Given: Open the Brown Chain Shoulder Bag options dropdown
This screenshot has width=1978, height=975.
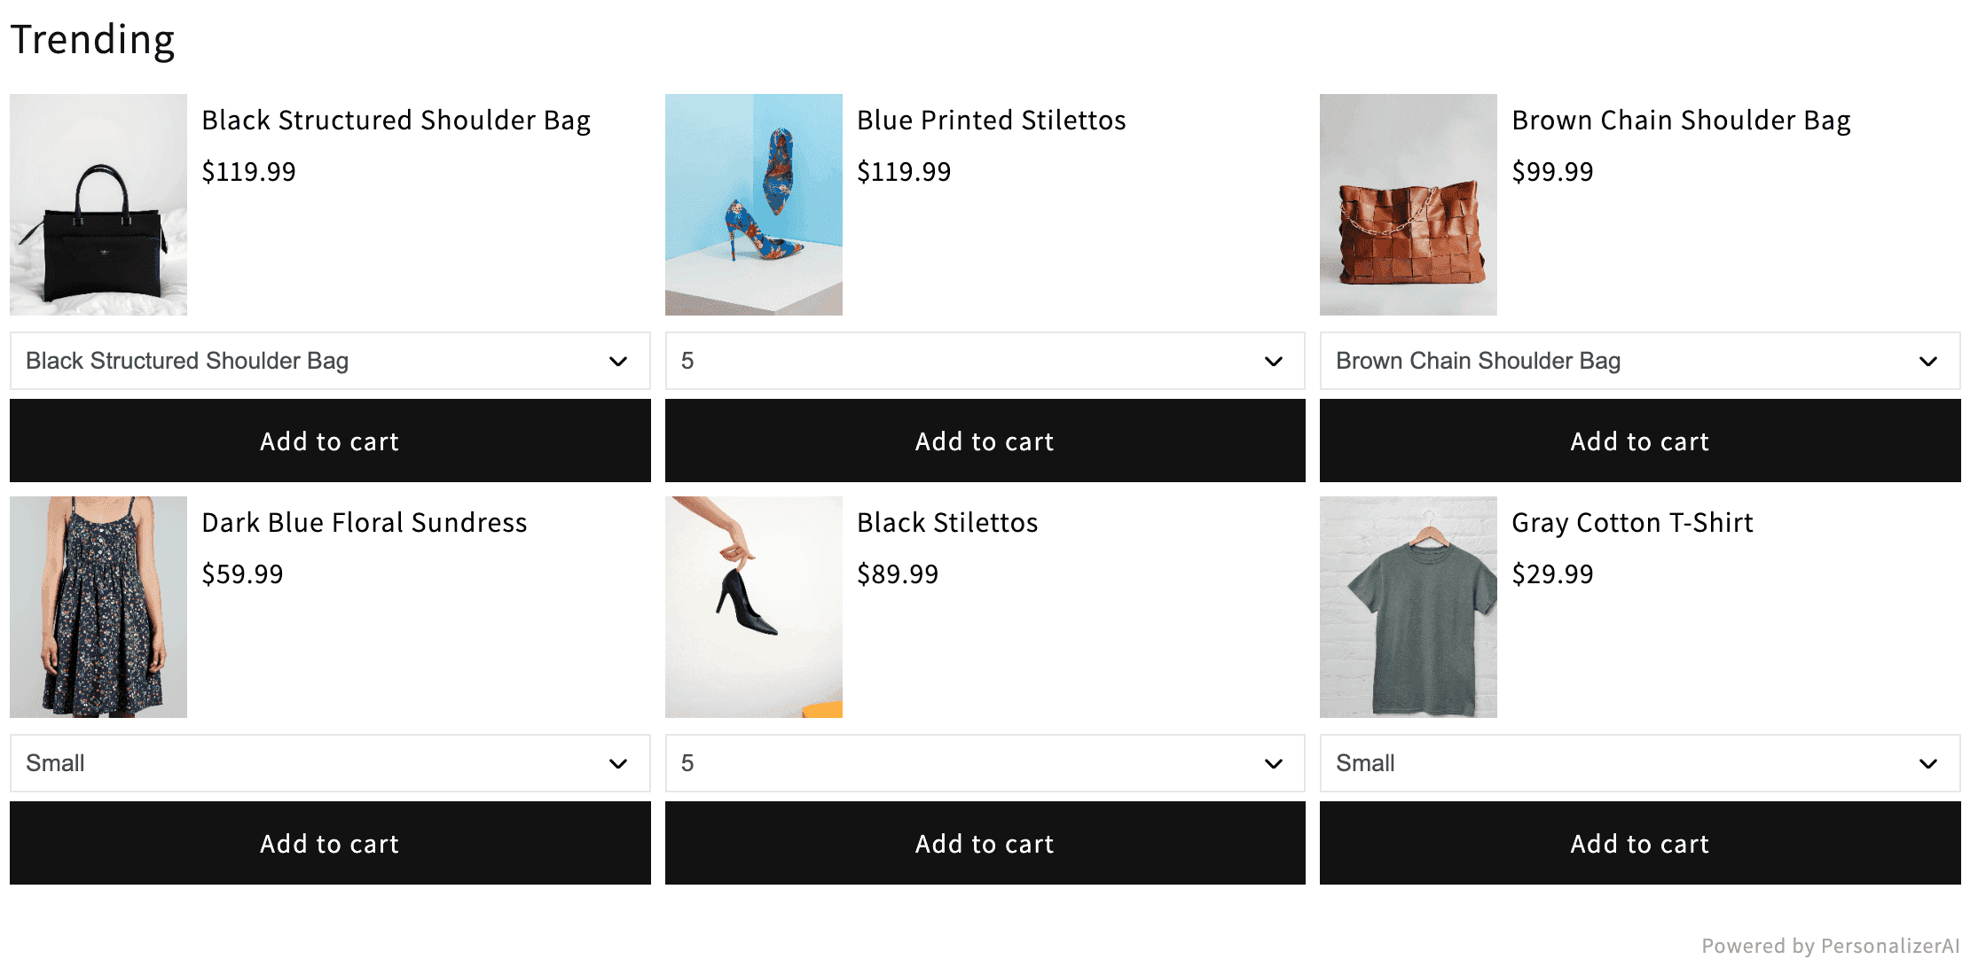Looking at the screenshot, I should [1638, 361].
